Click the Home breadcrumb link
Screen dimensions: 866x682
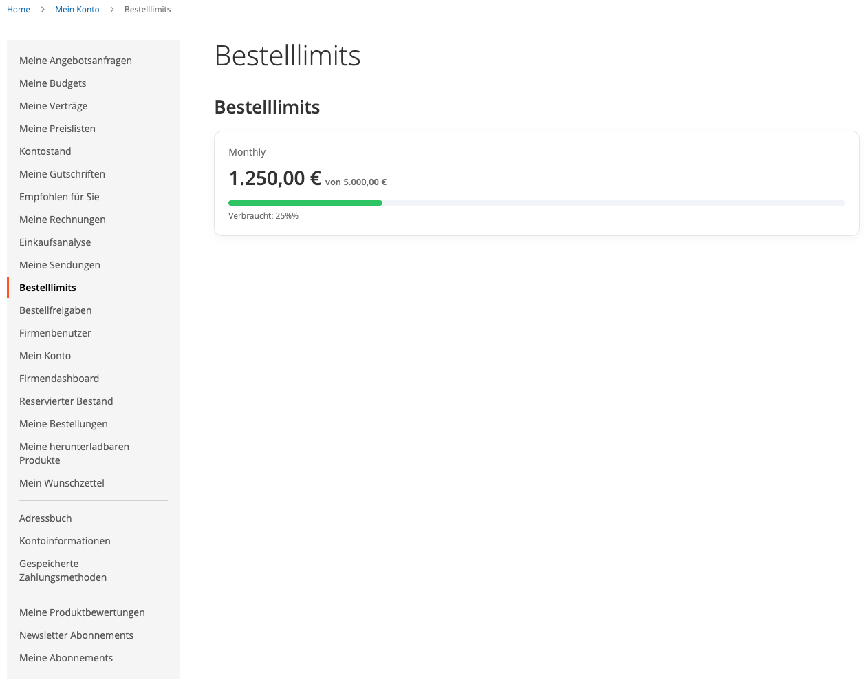point(19,10)
